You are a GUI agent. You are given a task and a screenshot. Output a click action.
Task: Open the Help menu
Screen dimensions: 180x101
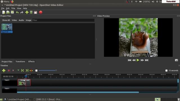tap(25, 8)
